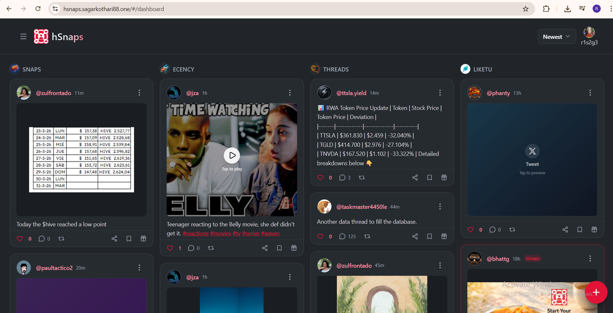Bookmark this page with the star icon
Viewport: 613px width, 313px height.
[525, 9]
